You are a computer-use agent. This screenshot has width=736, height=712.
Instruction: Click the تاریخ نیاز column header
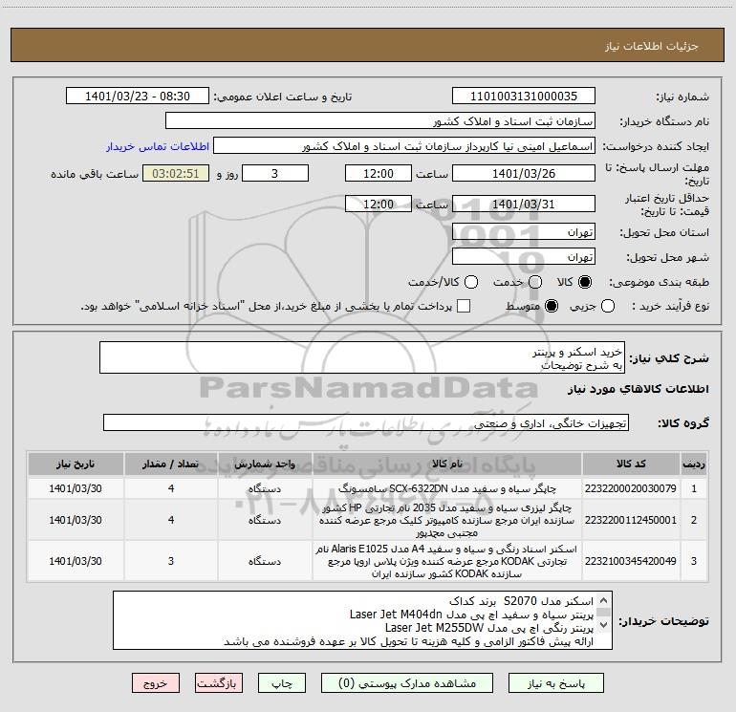76,464
